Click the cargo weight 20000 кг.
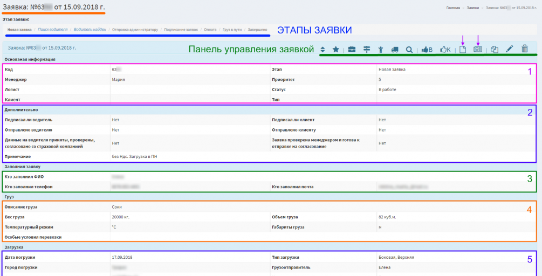Viewport: 542px width, 276px height. pyautogui.click(x=121, y=217)
